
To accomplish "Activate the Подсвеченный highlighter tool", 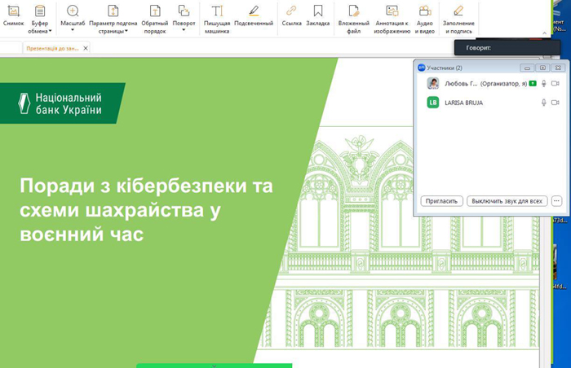I will (x=254, y=15).
